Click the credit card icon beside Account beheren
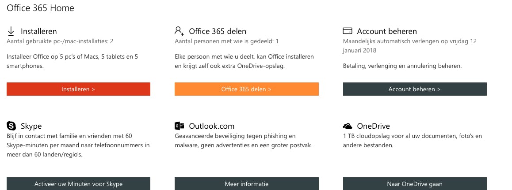Screen dimensions: 512x190 tap(348, 31)
